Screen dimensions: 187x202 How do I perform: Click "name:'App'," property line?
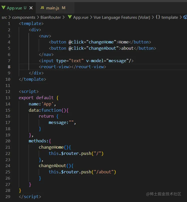tap(42, 104)
